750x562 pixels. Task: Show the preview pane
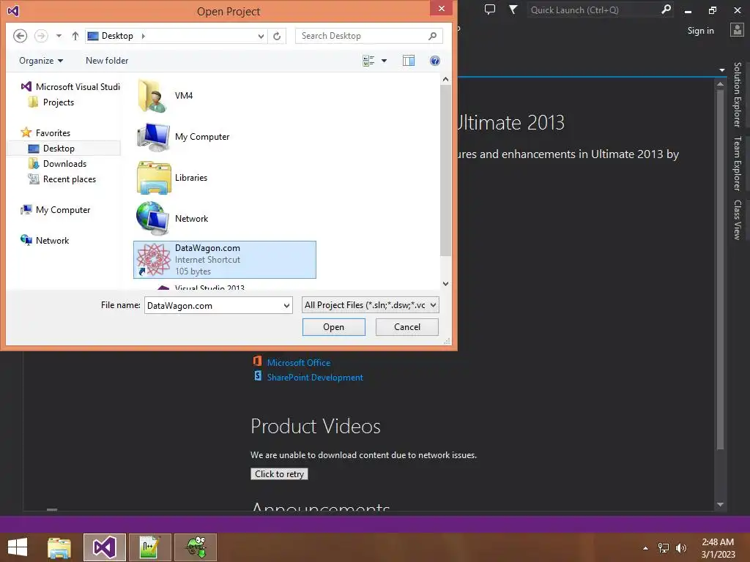coord(409,61)
